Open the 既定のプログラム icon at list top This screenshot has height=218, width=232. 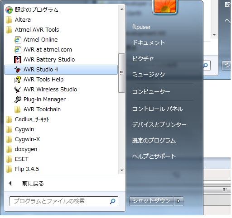click(x=9, y=10)
